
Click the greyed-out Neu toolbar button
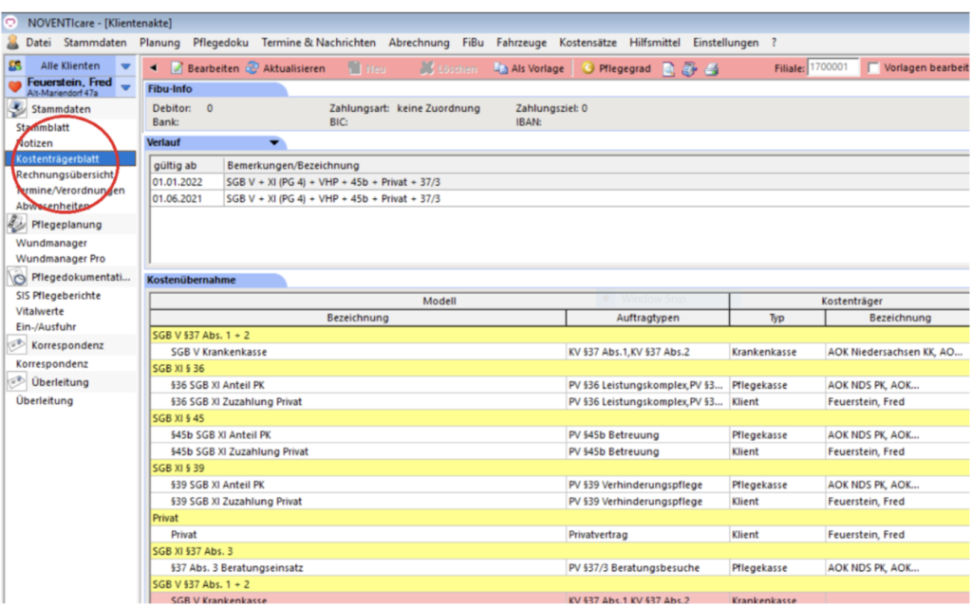point(367,69)
